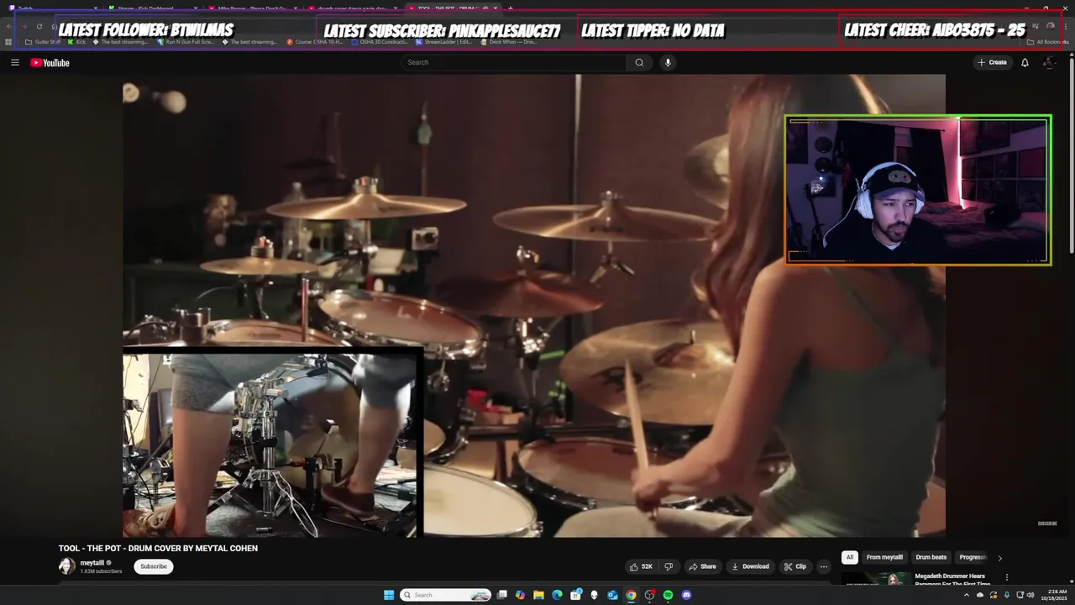Select the Progressive filter chip

click(x=973, y=557)
